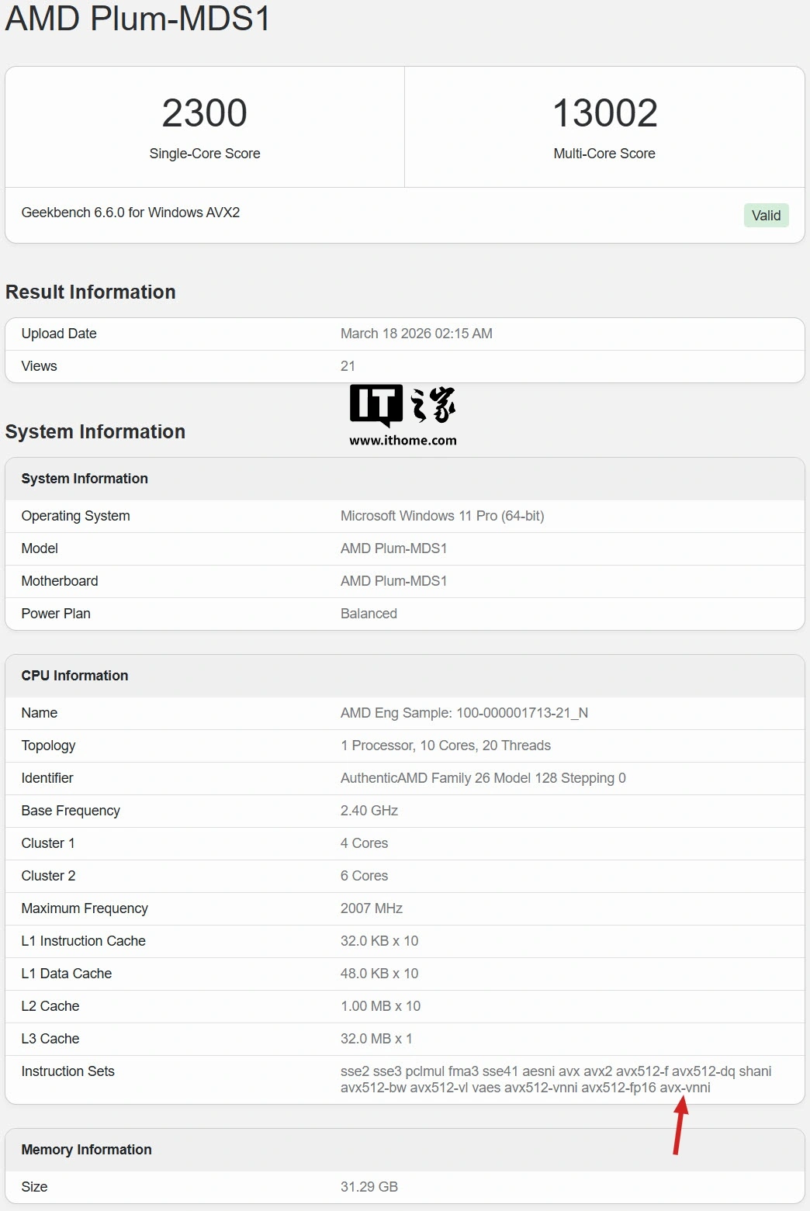Click the ITHome logo watermark

coord(402,405)
